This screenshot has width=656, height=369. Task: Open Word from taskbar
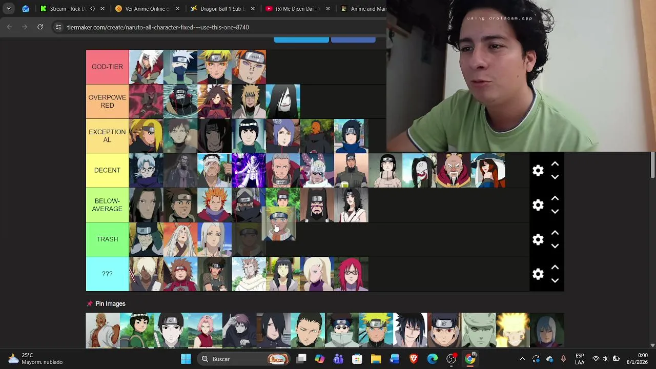(395, 359)
